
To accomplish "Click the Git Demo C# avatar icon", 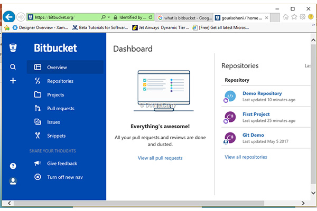I will pos(230,138).
